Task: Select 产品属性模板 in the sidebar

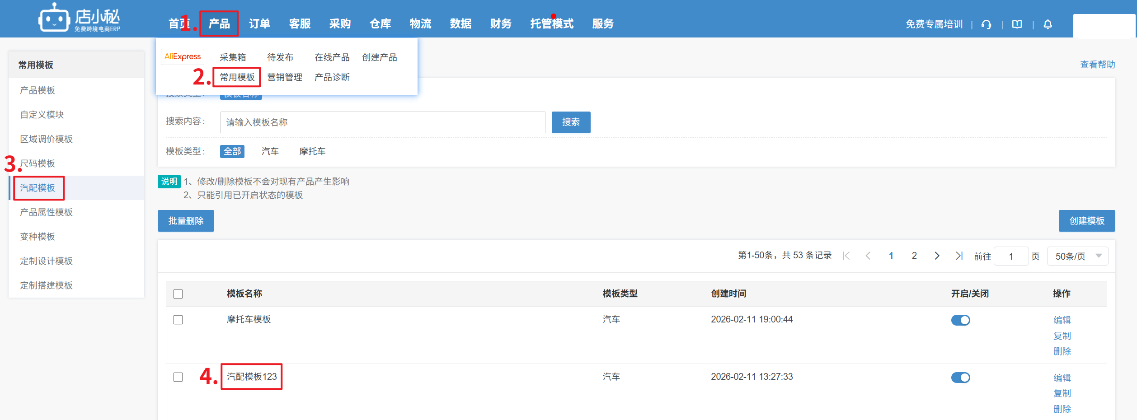Action: (46, 212)
